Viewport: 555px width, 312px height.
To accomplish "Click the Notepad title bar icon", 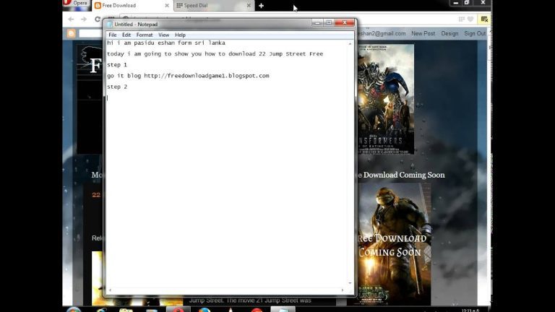I will [x=109, y=24].
